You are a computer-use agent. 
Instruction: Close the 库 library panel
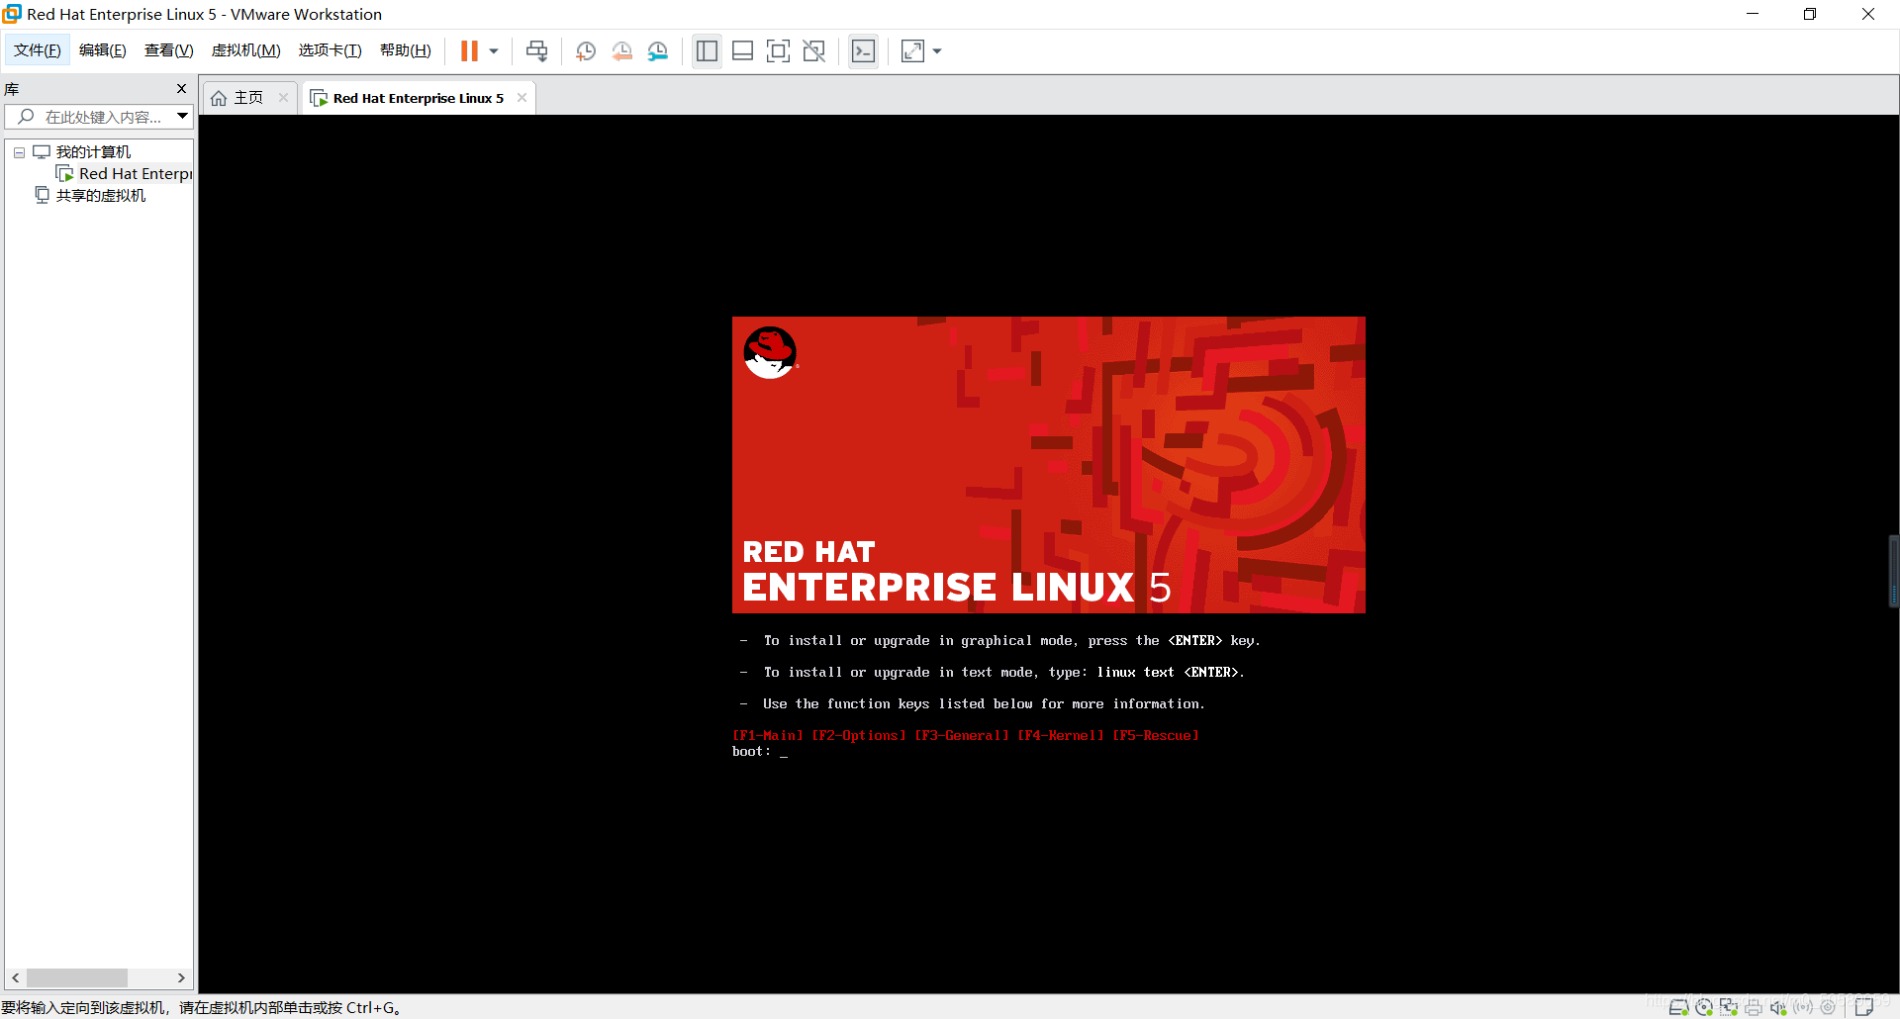[181, 89]
